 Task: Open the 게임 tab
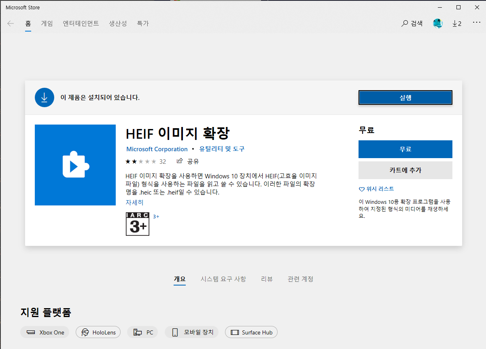point(47,23)
